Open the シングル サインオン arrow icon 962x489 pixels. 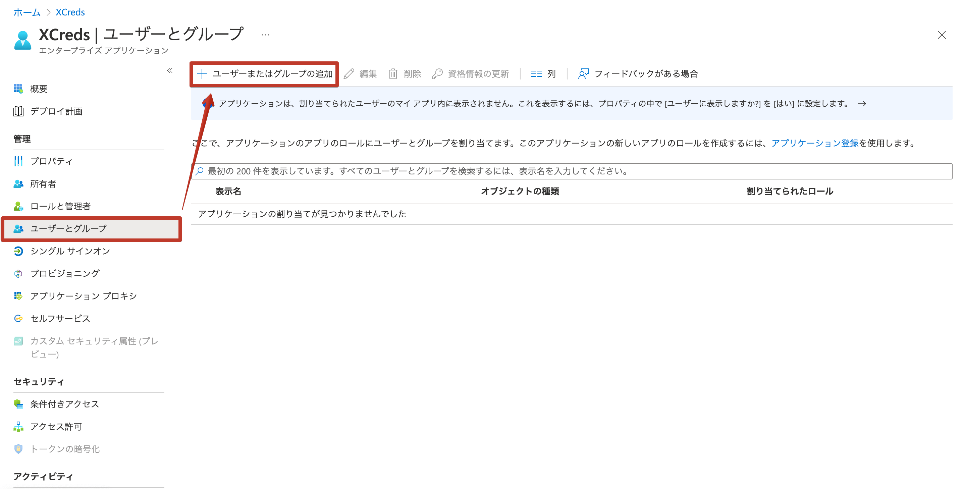pyautogui.click(x=18, y=251)
